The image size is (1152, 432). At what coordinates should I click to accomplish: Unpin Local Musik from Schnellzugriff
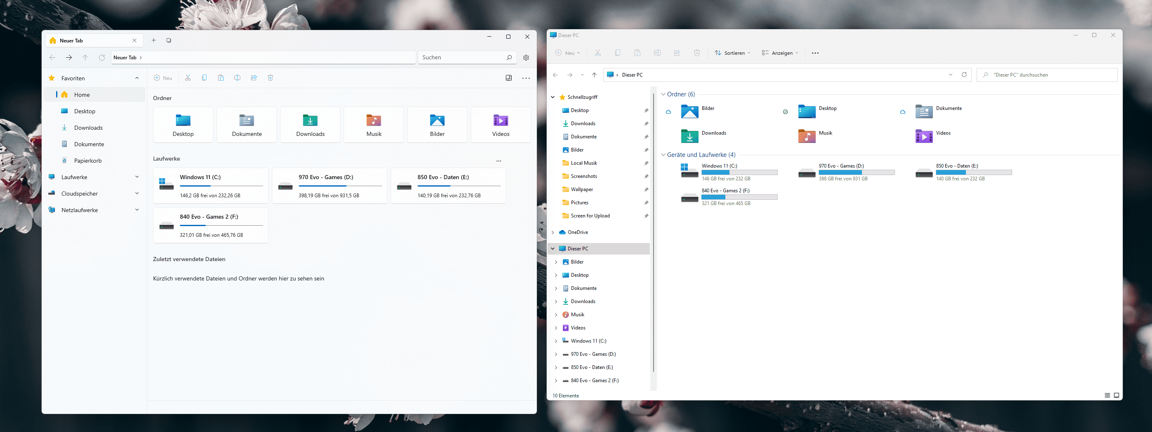click(x=646, y=163)
